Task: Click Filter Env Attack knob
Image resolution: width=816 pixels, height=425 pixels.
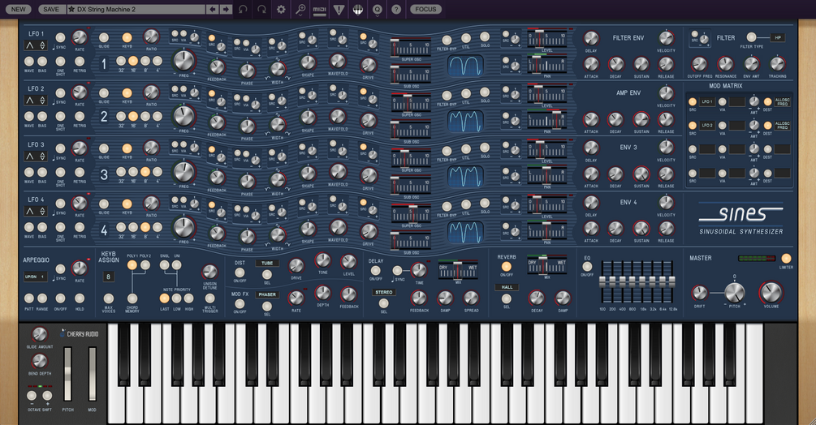Action: pyautogui.click(x=591, y=64)
